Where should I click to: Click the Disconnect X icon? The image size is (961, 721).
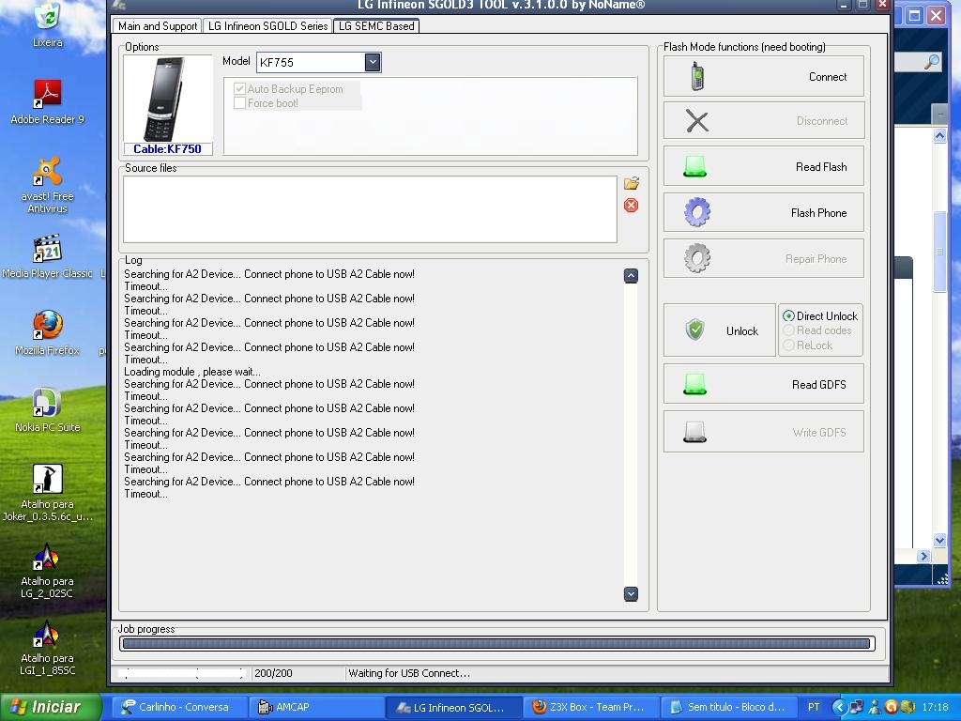[x=697, y=121]
